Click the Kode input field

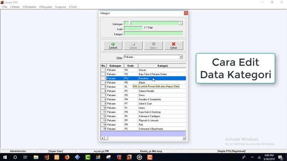pos(133,28)
